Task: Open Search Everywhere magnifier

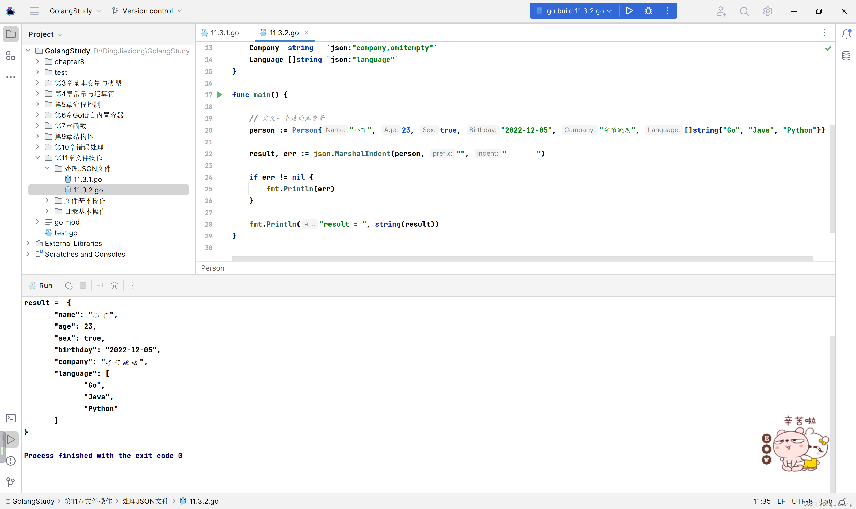Action: click(744, 11)
